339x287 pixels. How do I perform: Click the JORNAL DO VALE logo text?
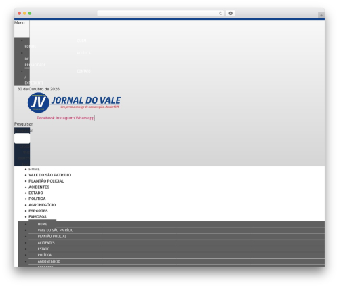click(x=86, y=100)
